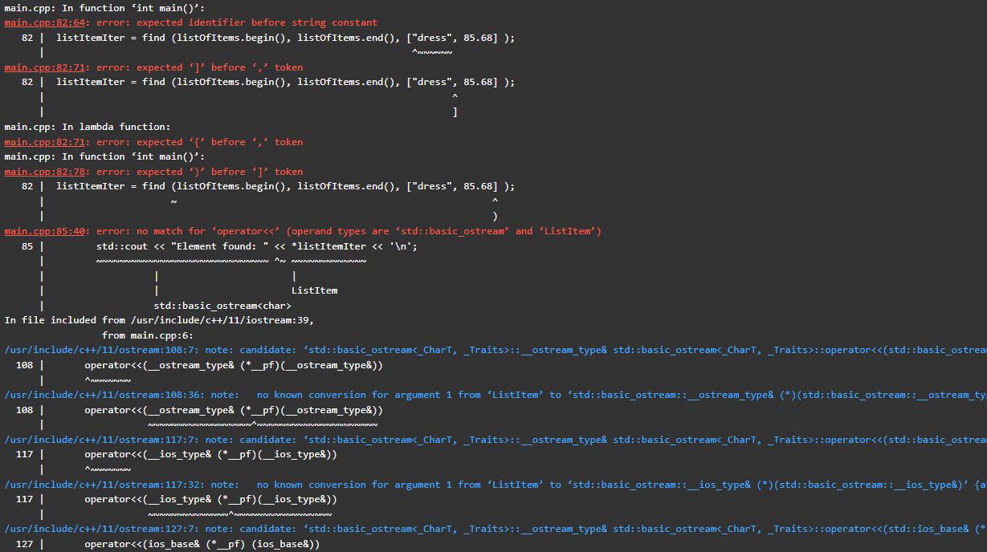
Task: Open the ostream:127:7 candidate note link
Action: [x=96, y=528]
